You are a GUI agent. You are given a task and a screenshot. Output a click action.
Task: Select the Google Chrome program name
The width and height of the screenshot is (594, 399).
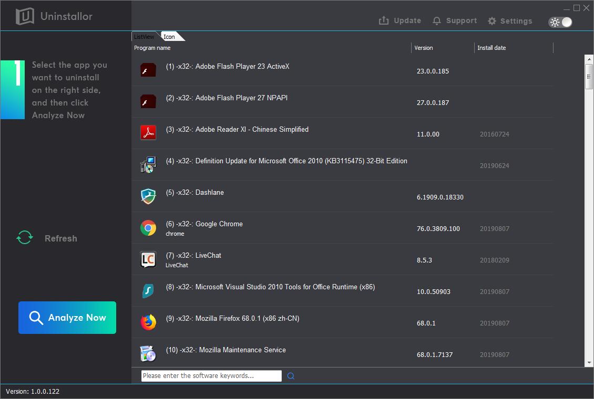click(x=204, y=224)
